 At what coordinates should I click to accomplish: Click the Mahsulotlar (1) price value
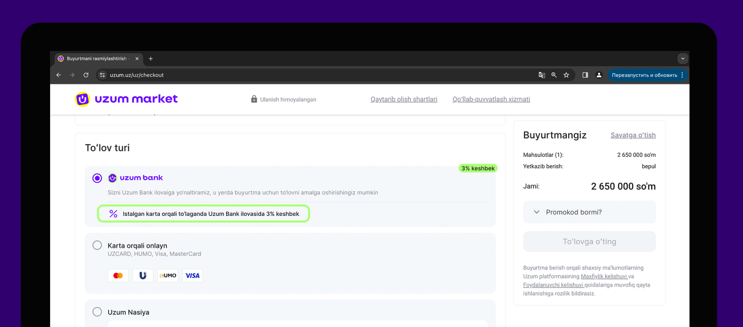[636, 155]
